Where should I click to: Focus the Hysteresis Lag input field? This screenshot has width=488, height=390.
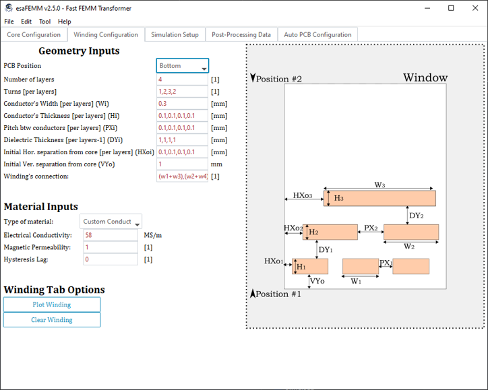pos(111,259)
